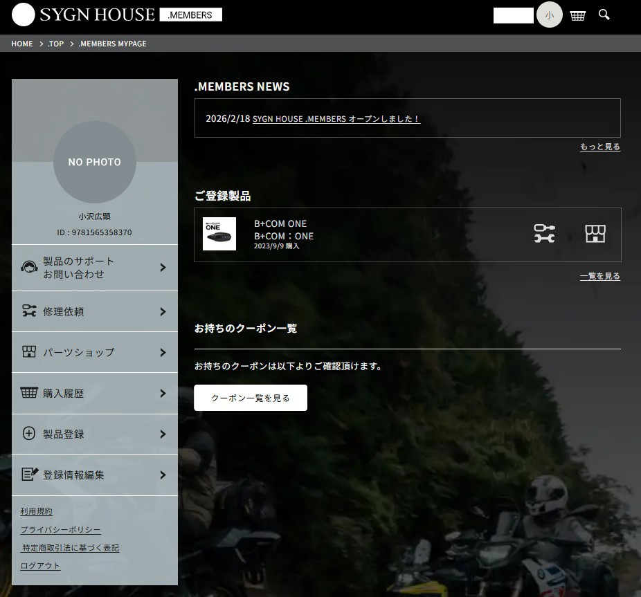Click the headset product support icon
The image size is (641, 597).
(x=29, y=268)
